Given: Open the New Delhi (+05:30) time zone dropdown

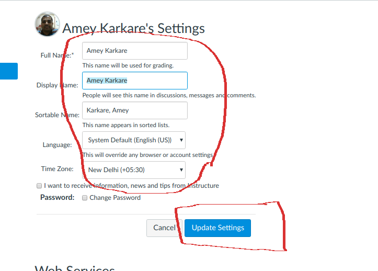Looking at the screenshot, I should (x=134, y=170).
